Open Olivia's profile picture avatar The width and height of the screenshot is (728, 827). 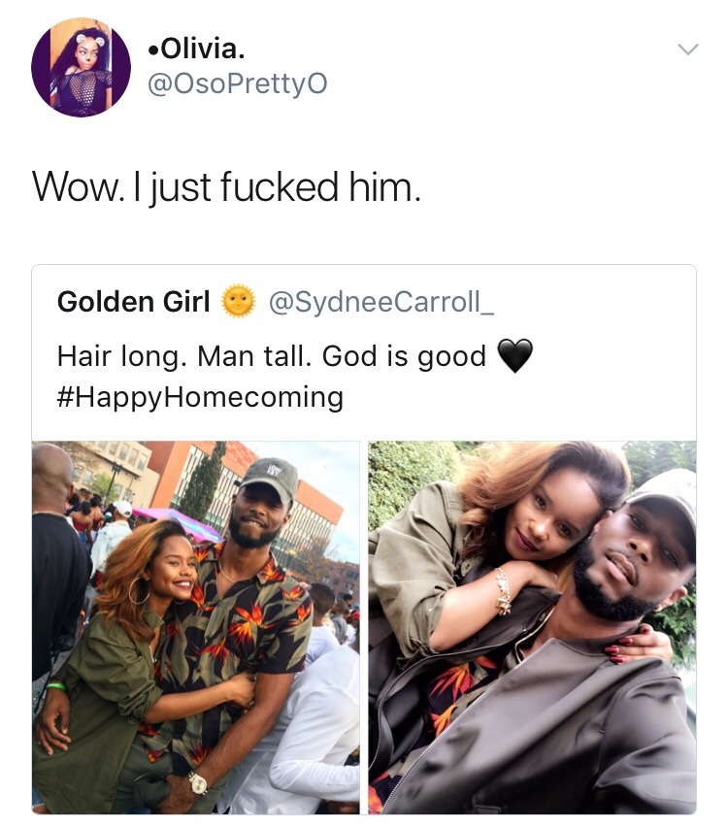[x=81, y=67]
